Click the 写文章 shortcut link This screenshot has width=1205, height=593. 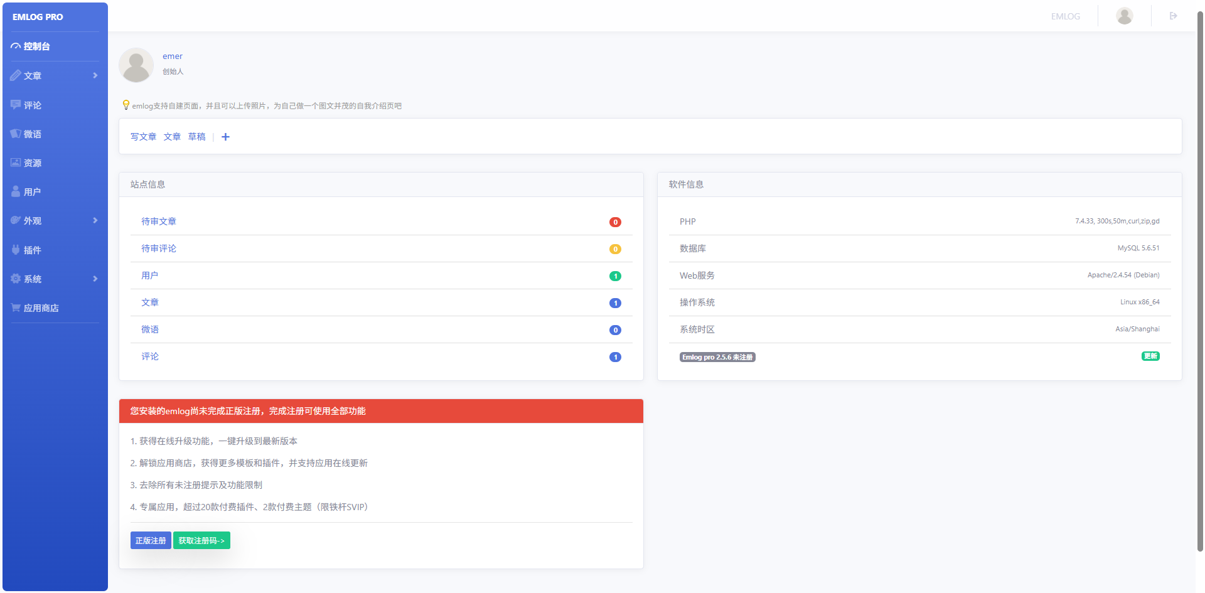pyautogui.click(x=143, y=137)
